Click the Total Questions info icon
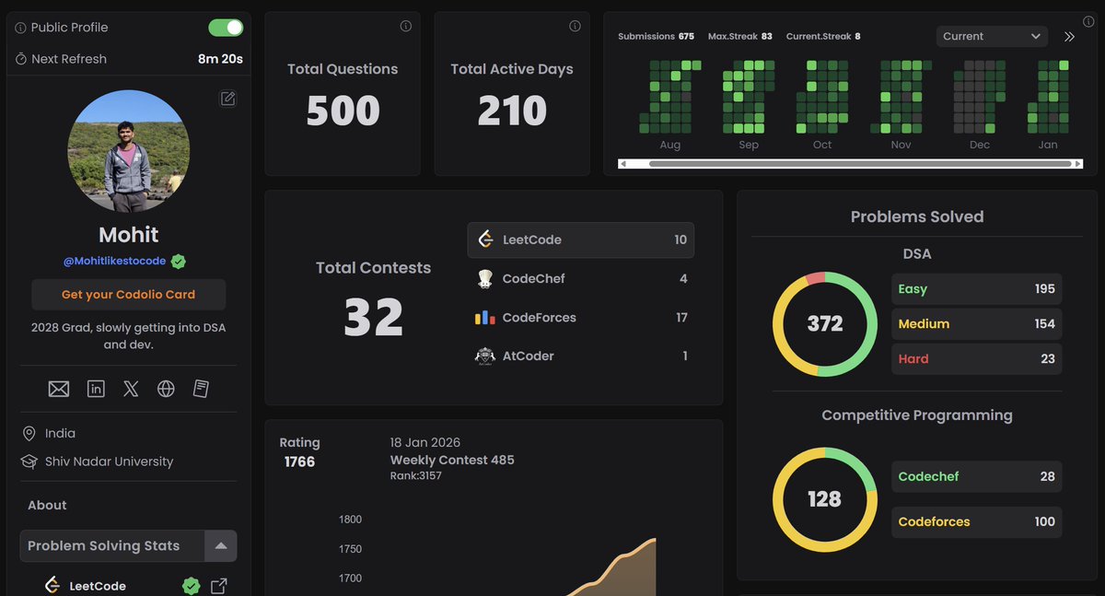Image resolution: width=1105 pixels, height=596 pixels. click(405, 26)
